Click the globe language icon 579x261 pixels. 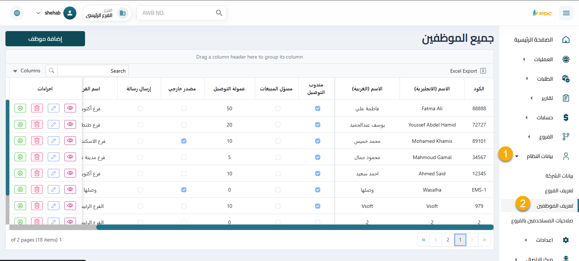(17, 13)
